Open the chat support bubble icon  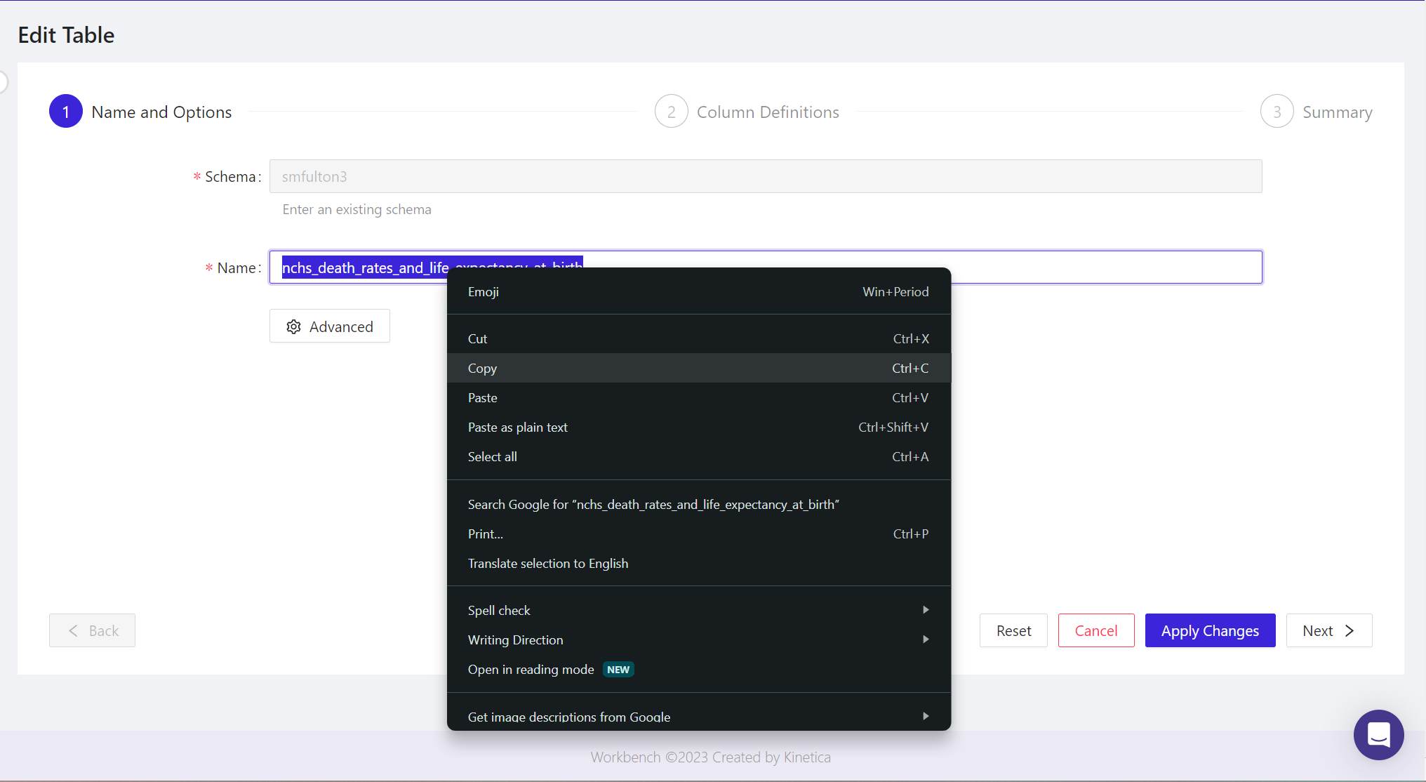click(1378, 734)
